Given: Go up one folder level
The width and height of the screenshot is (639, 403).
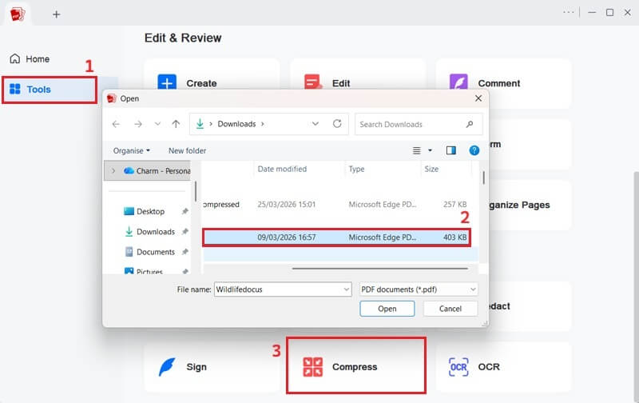Looking at the screenshot, I should click(176, 124).
